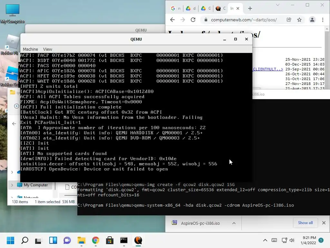Open Chrome profile avatar
This screenshot has height=248, width=330.
point(312,20)
